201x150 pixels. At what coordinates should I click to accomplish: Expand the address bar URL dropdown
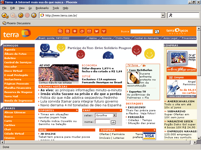coord(163,15)
